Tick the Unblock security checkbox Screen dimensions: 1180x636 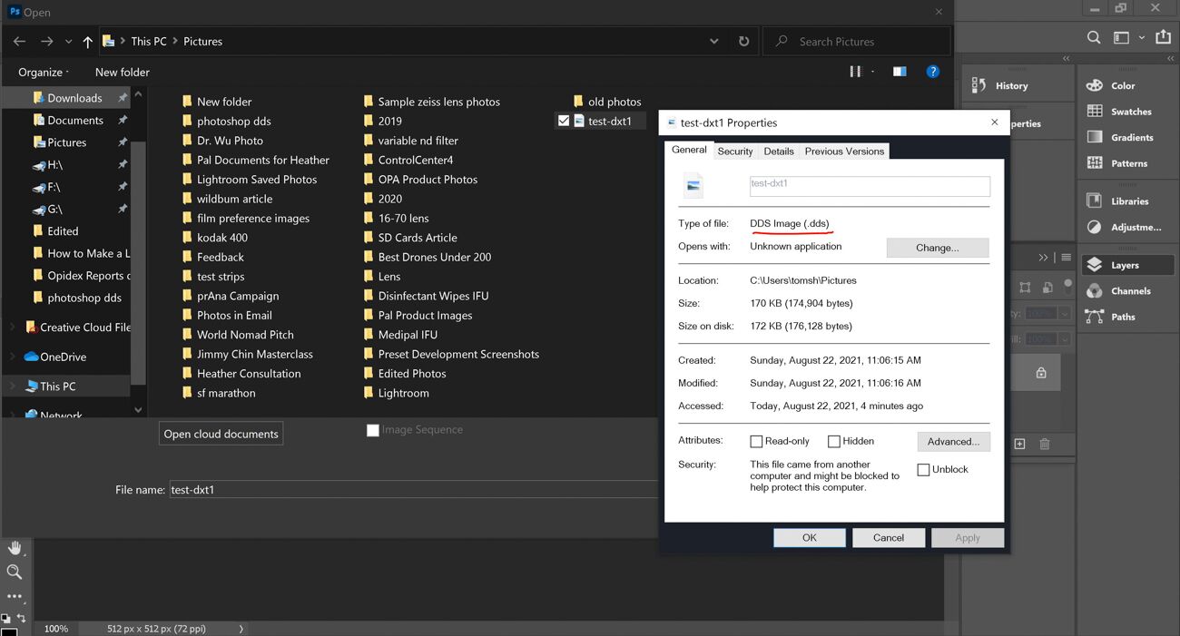pos(923,470)
